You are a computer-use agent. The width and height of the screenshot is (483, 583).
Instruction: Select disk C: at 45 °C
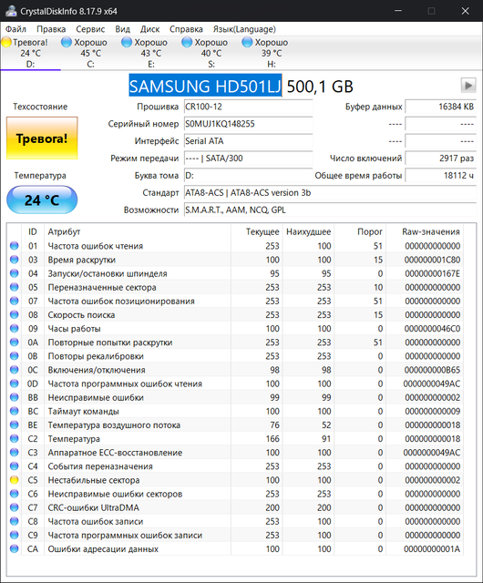pos(90,53)
